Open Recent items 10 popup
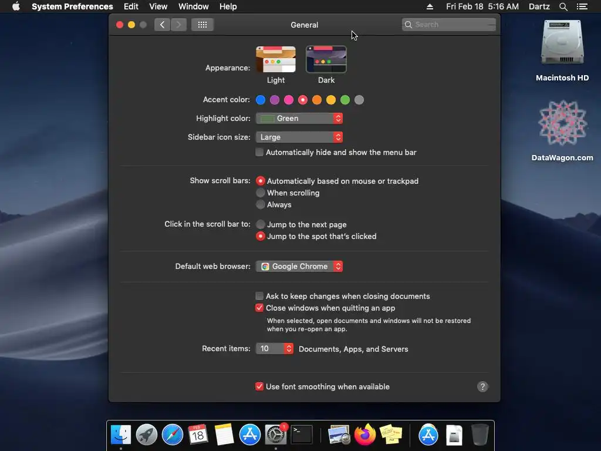This screenshot has width=601, height=451. point(275,349)
